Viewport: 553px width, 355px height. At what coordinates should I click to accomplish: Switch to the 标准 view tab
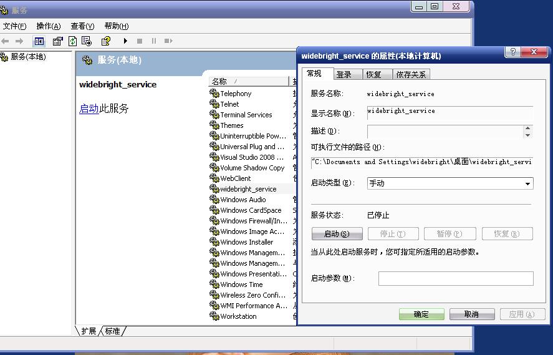(x=112, y=331)
